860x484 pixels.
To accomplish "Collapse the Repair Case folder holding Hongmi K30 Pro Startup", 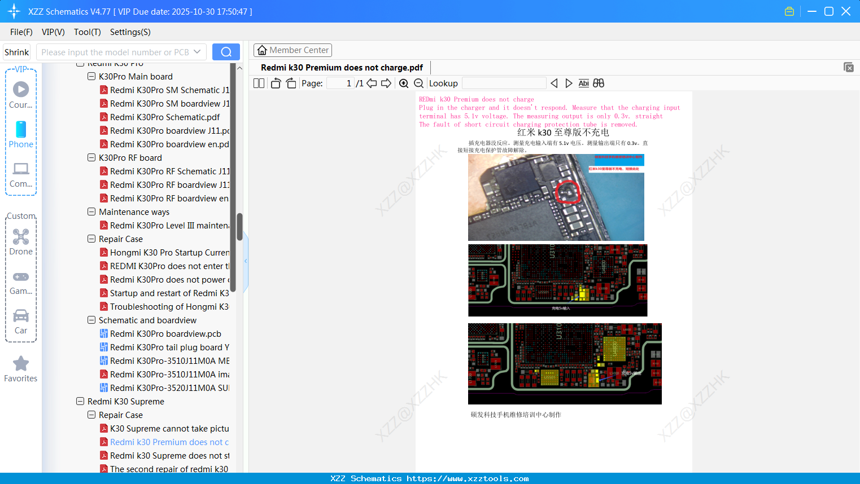I will (91, 239).
